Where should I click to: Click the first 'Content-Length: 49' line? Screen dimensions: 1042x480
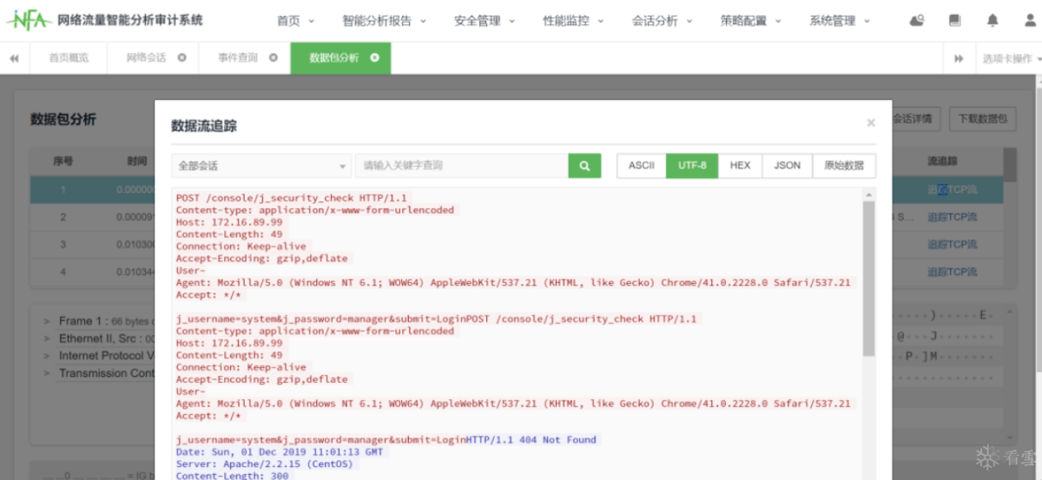(229, 234)
